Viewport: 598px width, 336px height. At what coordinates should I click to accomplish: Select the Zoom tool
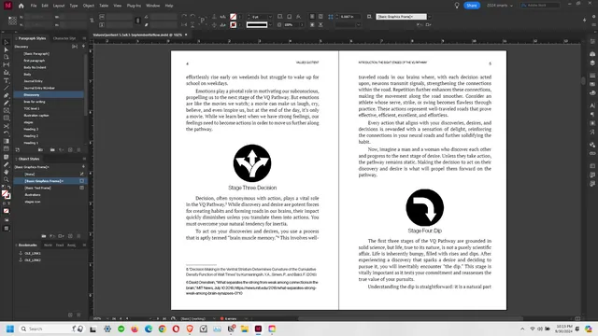[x=7, y=179]
